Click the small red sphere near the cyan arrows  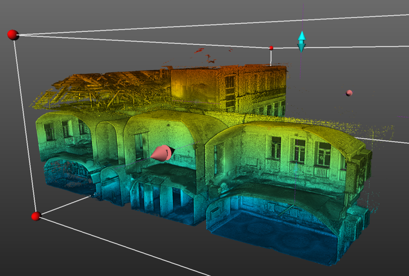tap(271, 48)
